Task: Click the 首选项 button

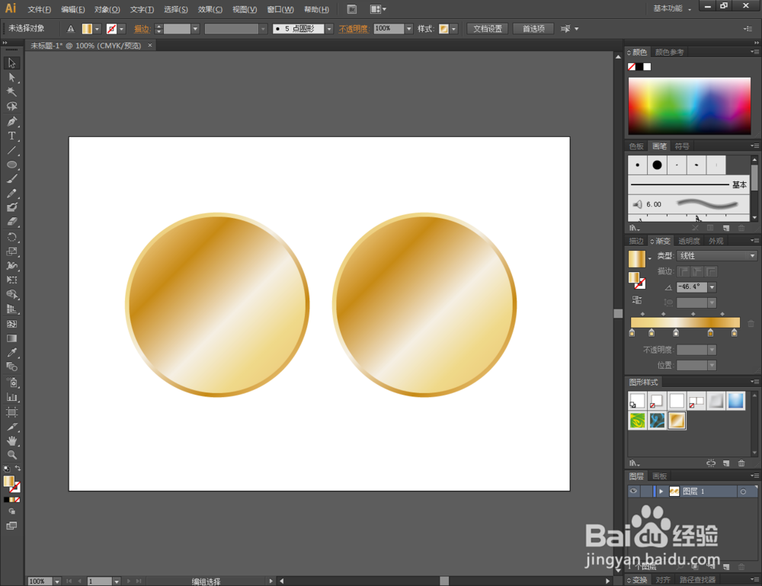Action: pos(533,29)
